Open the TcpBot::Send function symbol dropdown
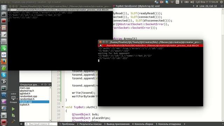Image resolution: width=224 pixels, height=126 pixels. 154,6
